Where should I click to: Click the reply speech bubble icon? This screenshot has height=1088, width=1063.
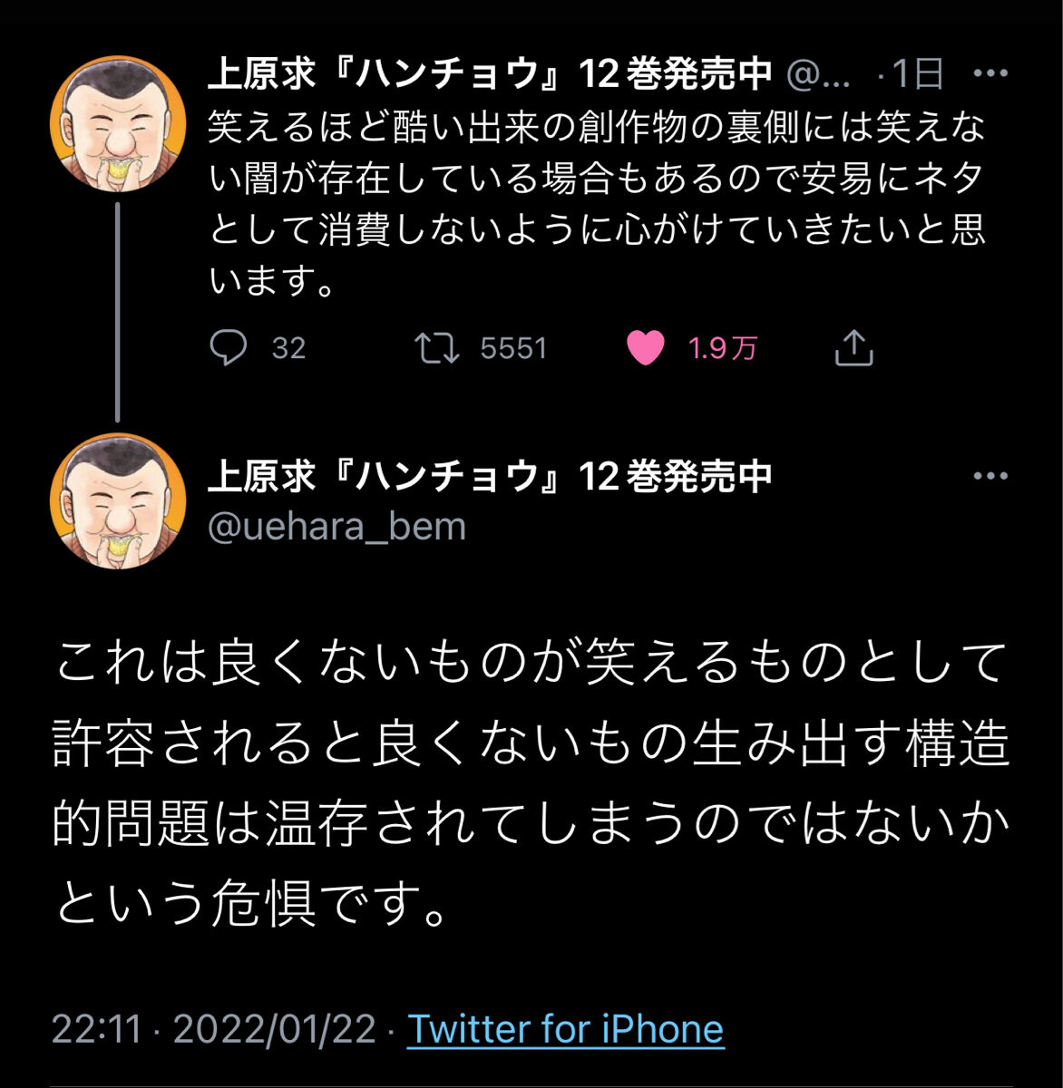[x=228, y=347]
